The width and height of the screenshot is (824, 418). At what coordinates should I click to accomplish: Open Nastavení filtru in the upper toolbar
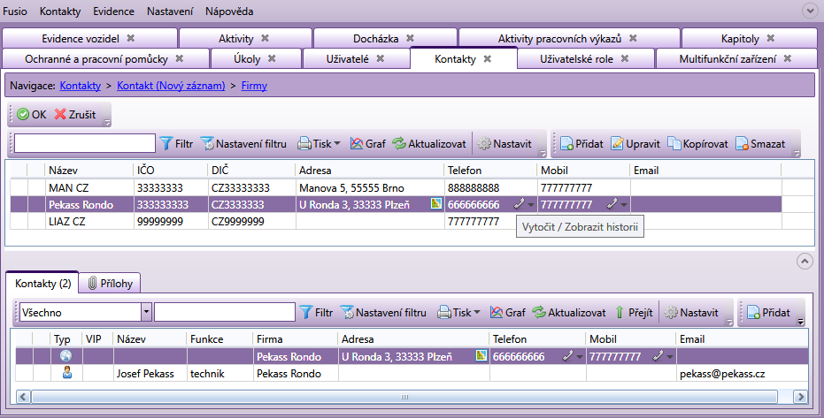243,144
